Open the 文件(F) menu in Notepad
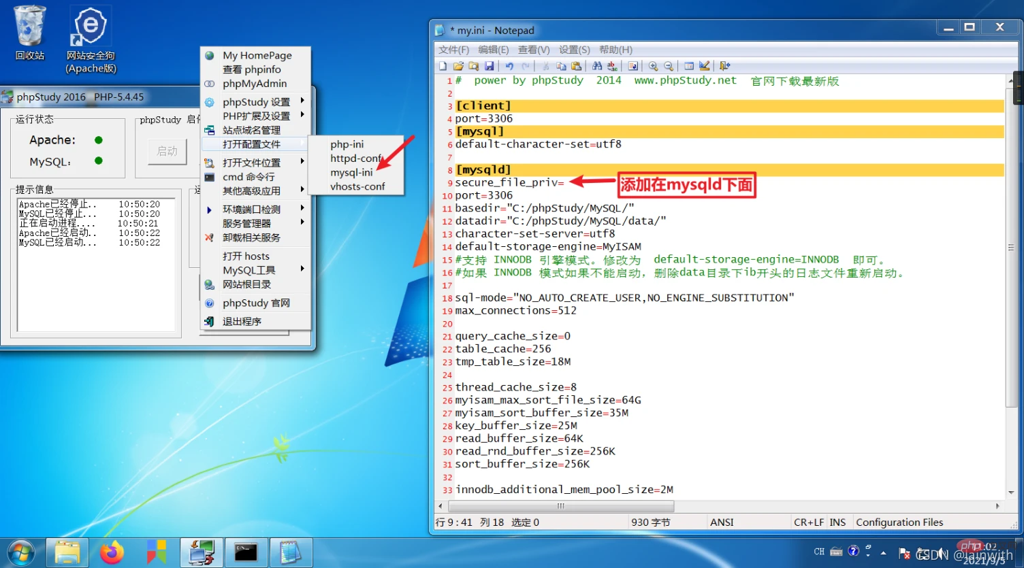 point(453,50)
